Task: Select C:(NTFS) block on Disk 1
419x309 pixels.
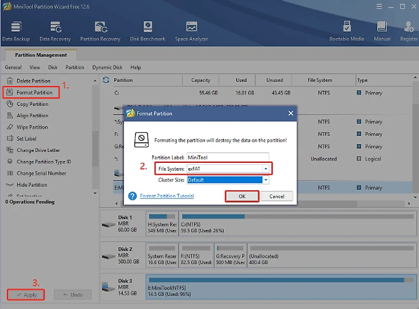Action: [297, 224]
